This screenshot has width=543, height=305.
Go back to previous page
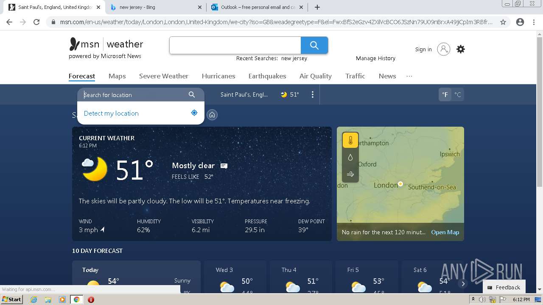9,22
